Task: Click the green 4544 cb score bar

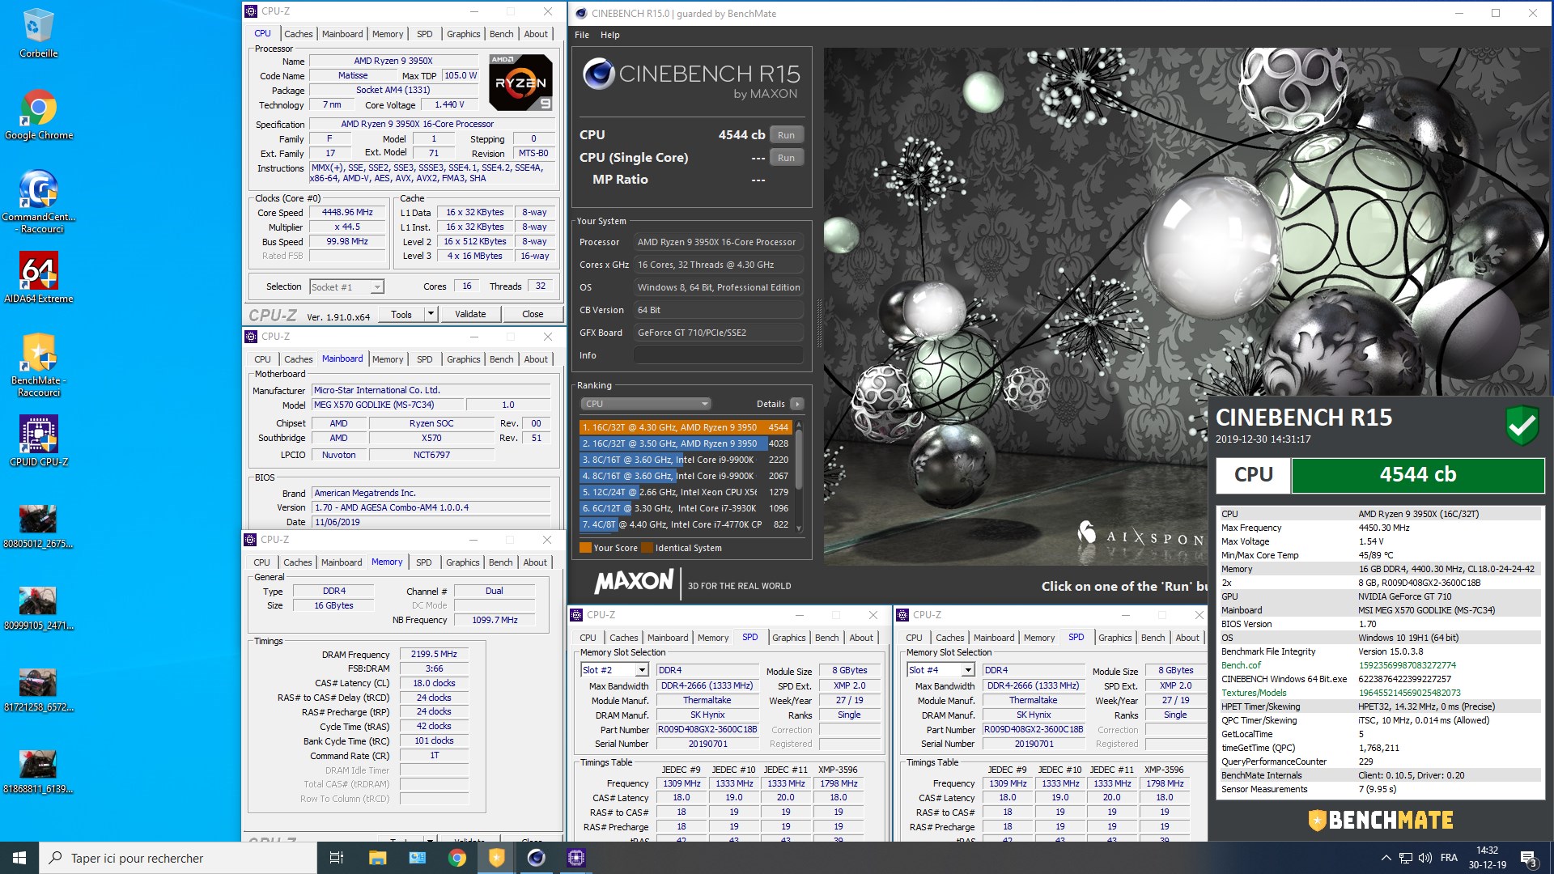Action: [x=1417, y=475]
